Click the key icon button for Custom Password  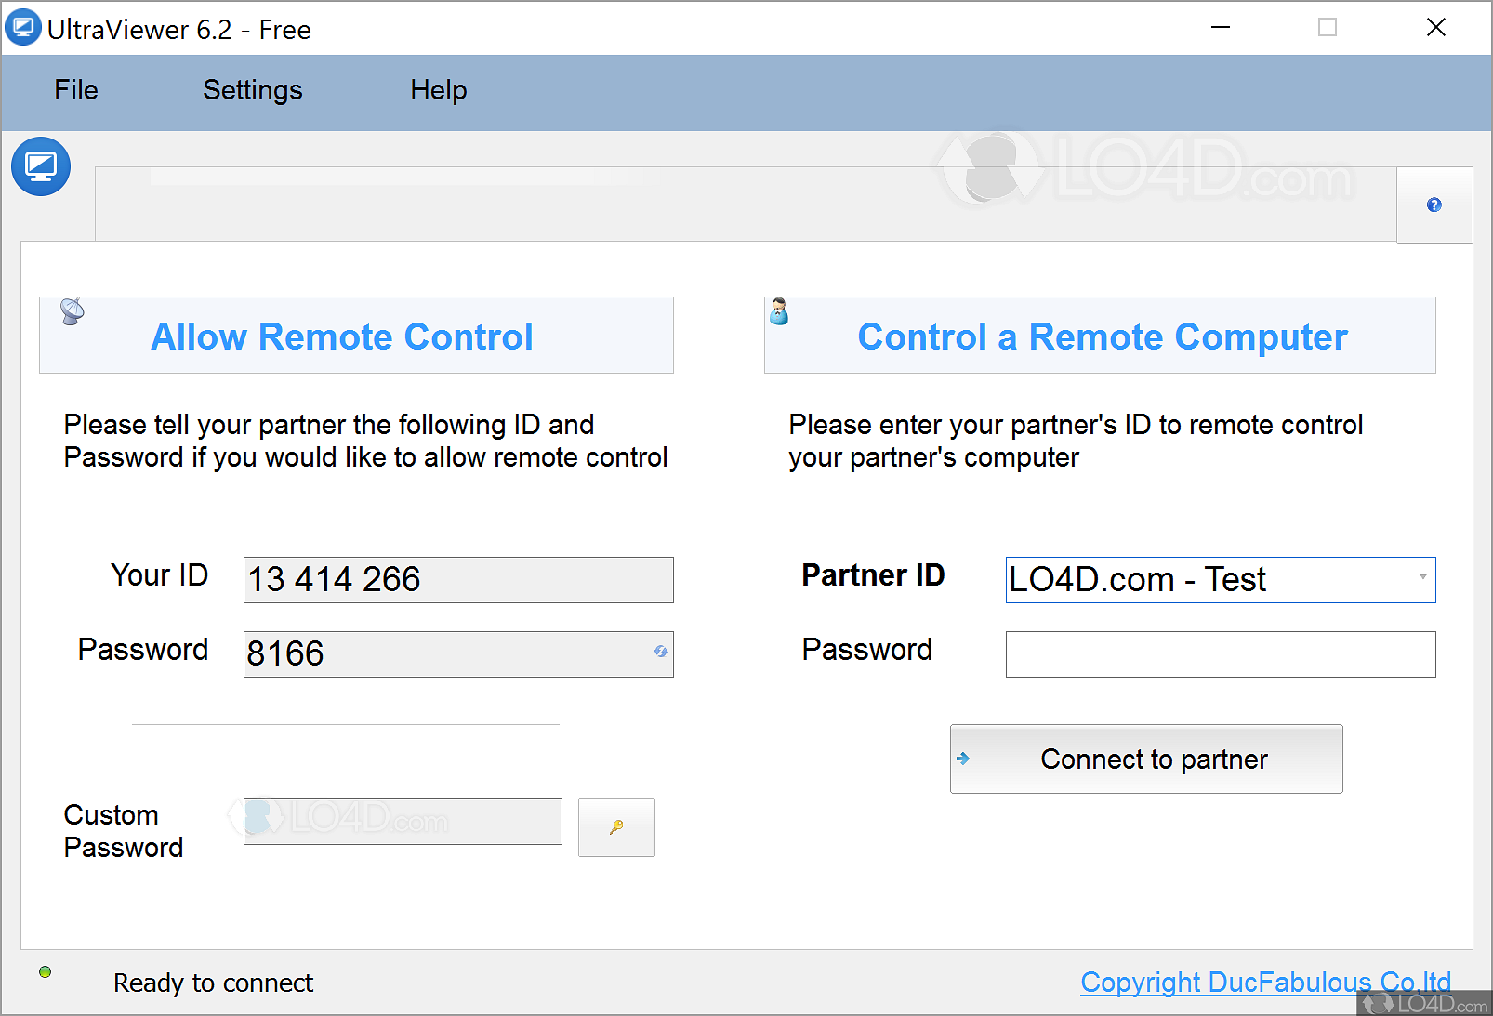616,827
